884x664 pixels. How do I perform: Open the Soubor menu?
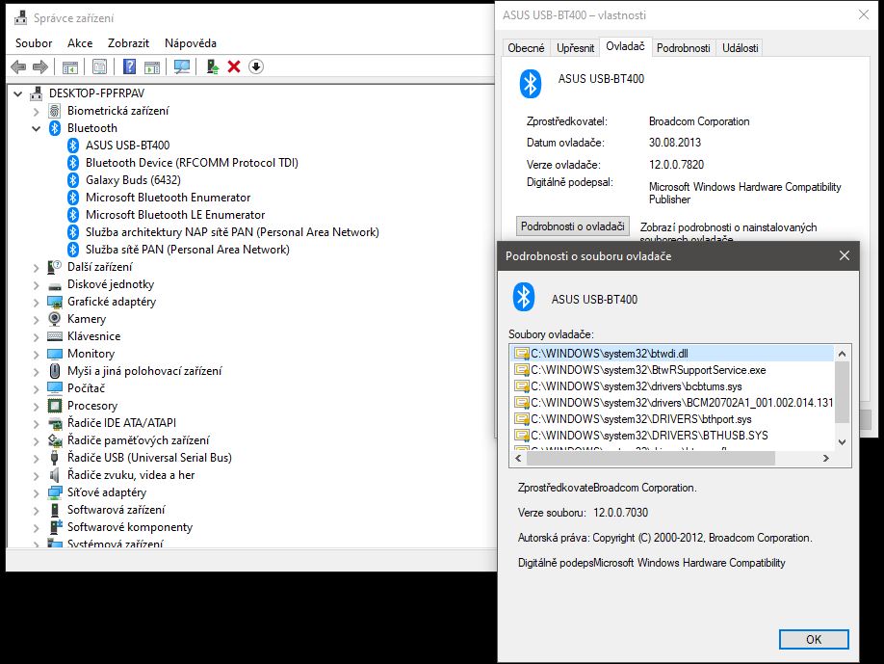(x=34, y=42)
